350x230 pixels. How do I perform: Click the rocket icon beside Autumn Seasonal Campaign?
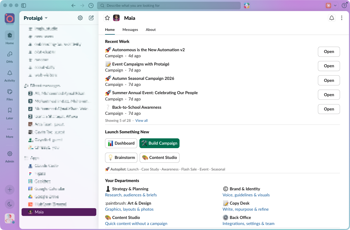point(108,78)
